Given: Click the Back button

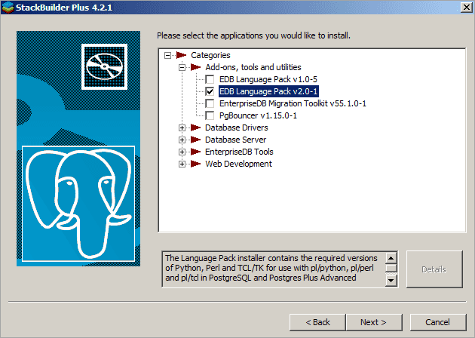Looking at the screenshot, I should [x=317, y=322].
